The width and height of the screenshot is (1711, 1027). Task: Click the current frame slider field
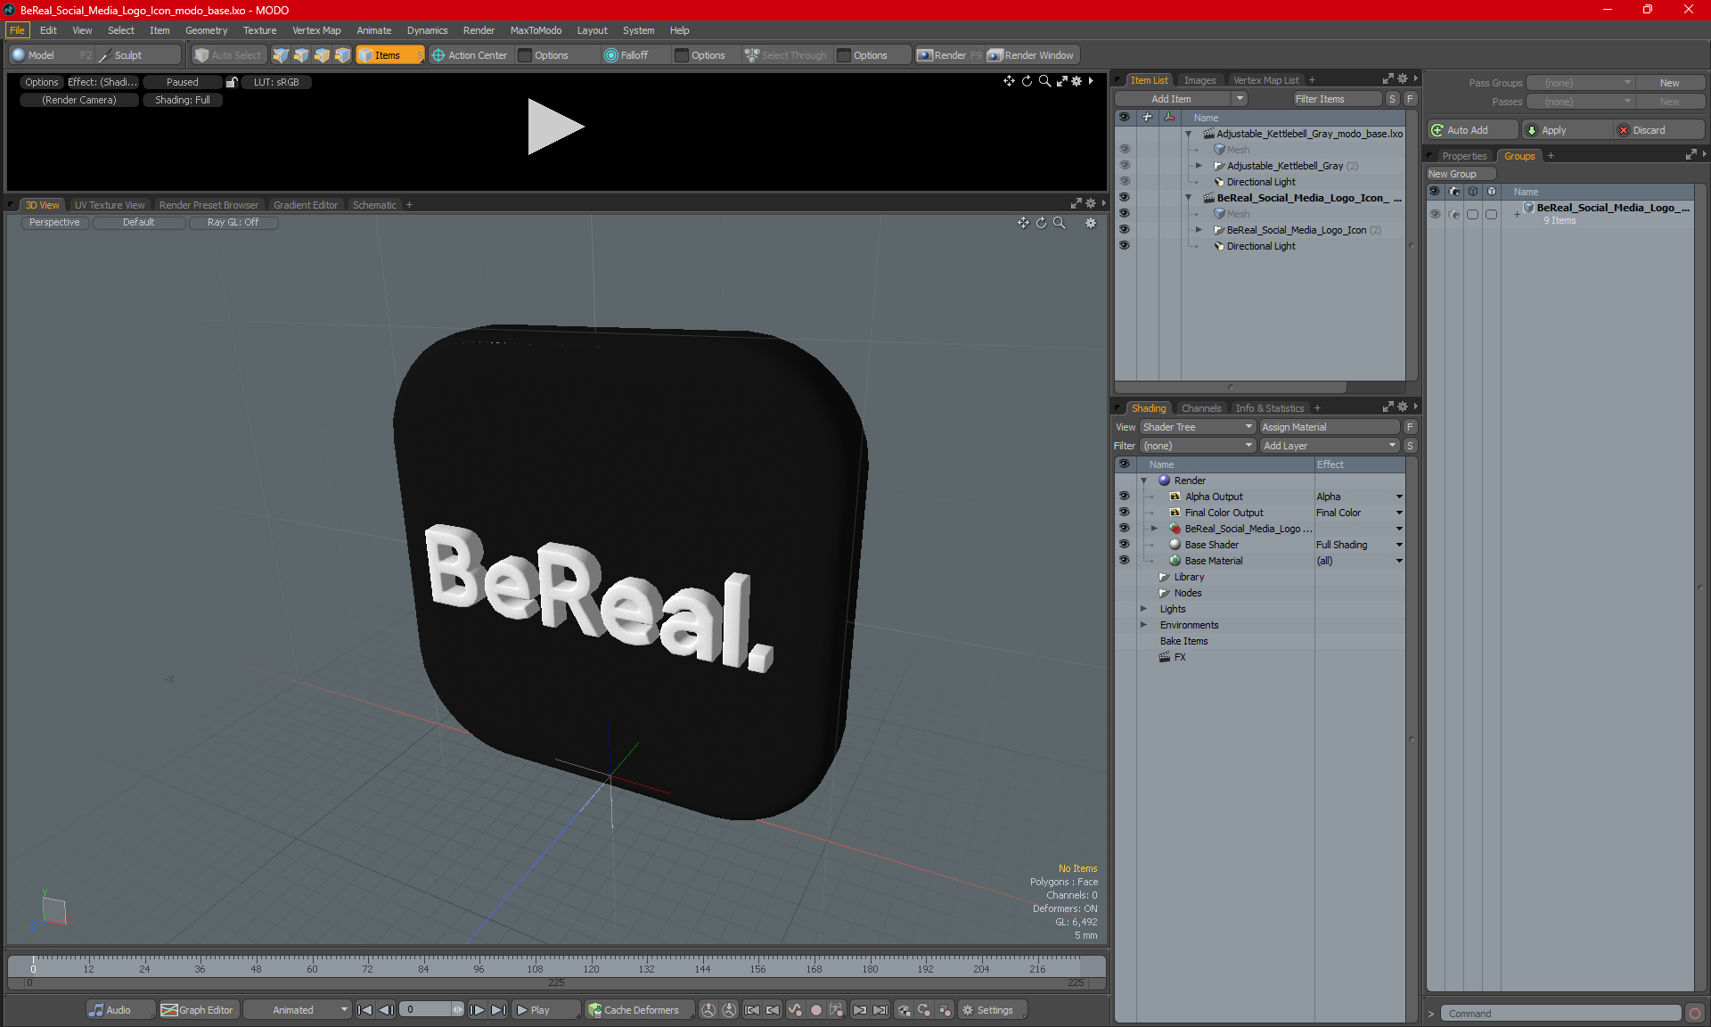[431, 1010]
